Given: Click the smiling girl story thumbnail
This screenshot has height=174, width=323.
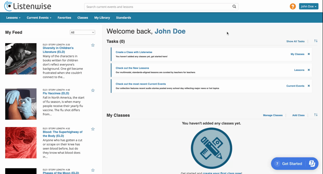Looking at the screenshot, I should pyautogui.click(x=21, y=59).
